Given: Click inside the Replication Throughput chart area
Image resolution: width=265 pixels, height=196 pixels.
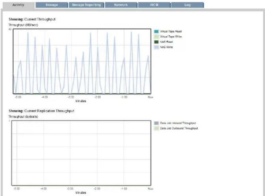Looking at the screenshot, I should (81, 153).
